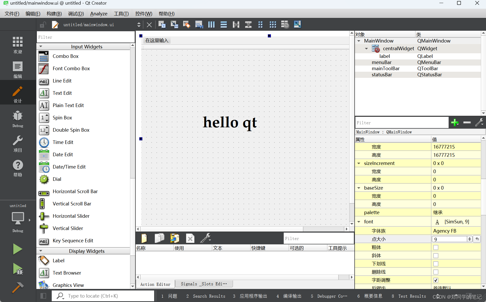486x302 pixels.
Task: Click Edit Widgets toolbar icon
Action: pyautogui.click(x=162, y=25)
